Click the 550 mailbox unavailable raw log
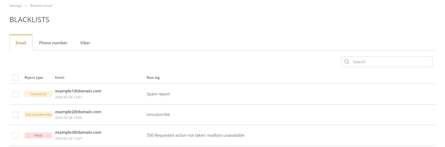This screenshot has width=445, height=147. point(195,135)
